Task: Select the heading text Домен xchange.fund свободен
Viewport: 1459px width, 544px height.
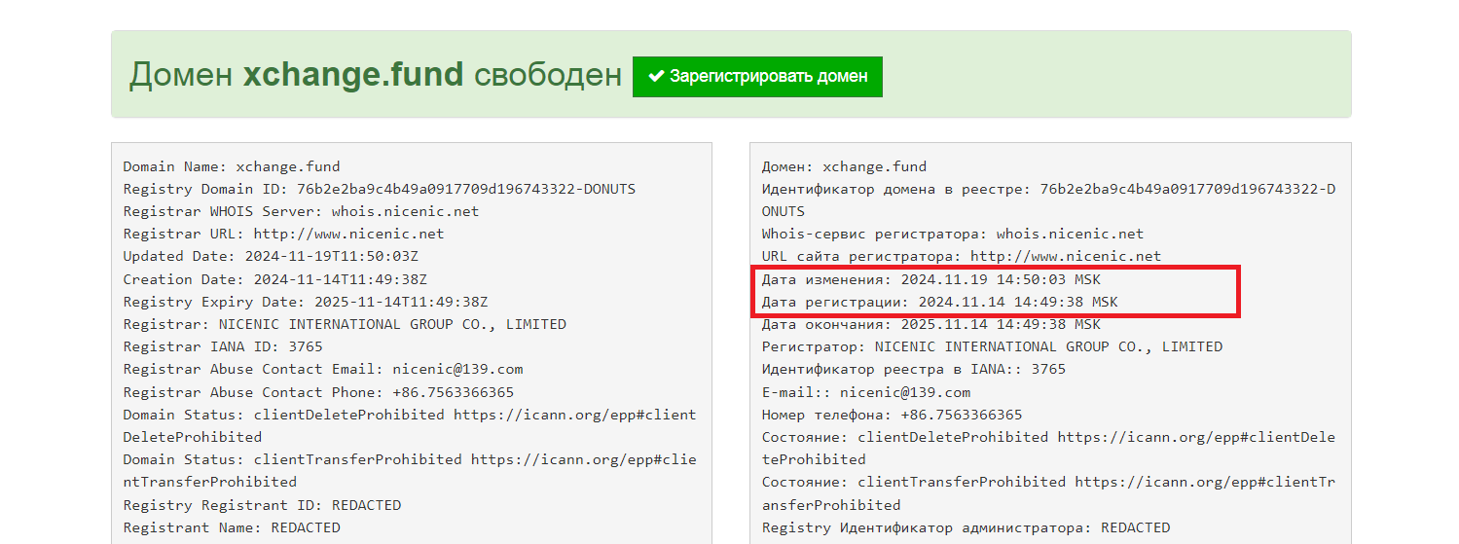Action: [x=375, y=75]
